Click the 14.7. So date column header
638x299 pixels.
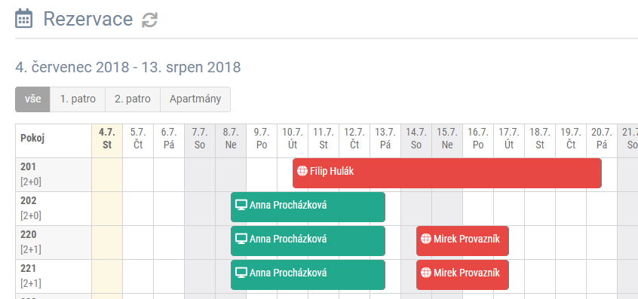pos(416,139)
